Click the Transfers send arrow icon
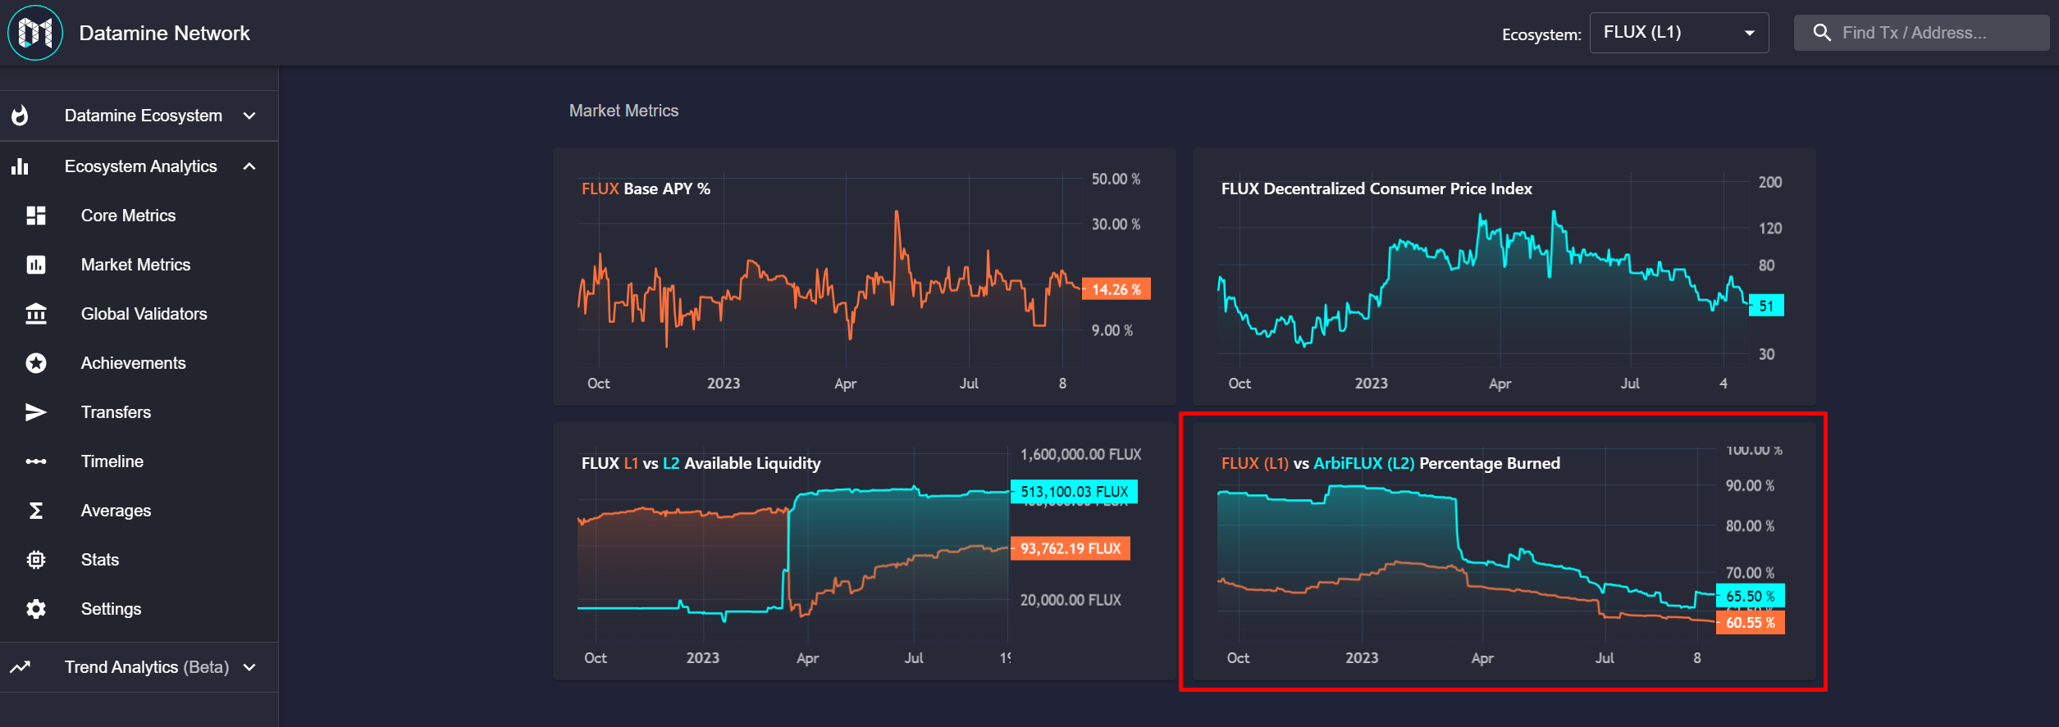The width and height of the screenshot is (2059, 727). 36,412
